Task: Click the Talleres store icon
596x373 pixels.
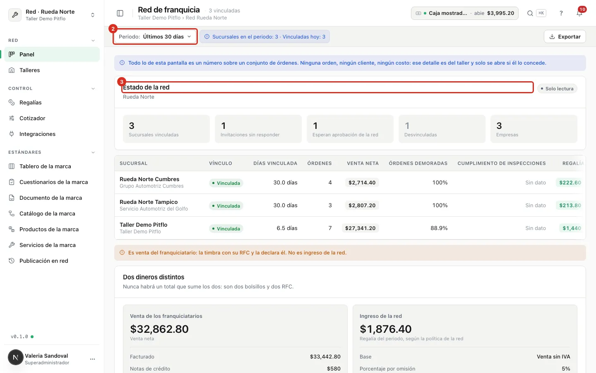Action: (12, 70)
